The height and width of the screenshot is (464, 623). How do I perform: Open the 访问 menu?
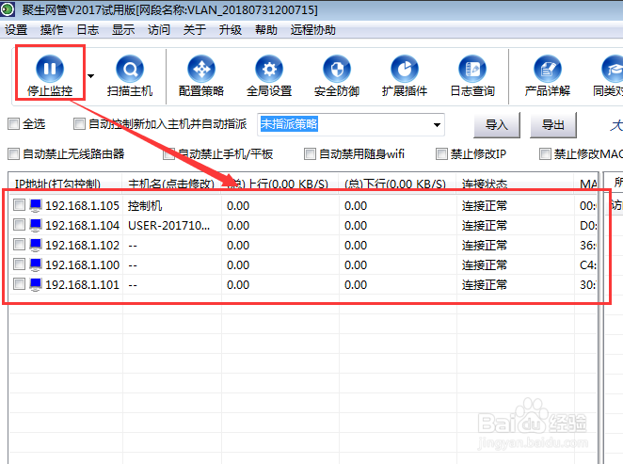159,30
